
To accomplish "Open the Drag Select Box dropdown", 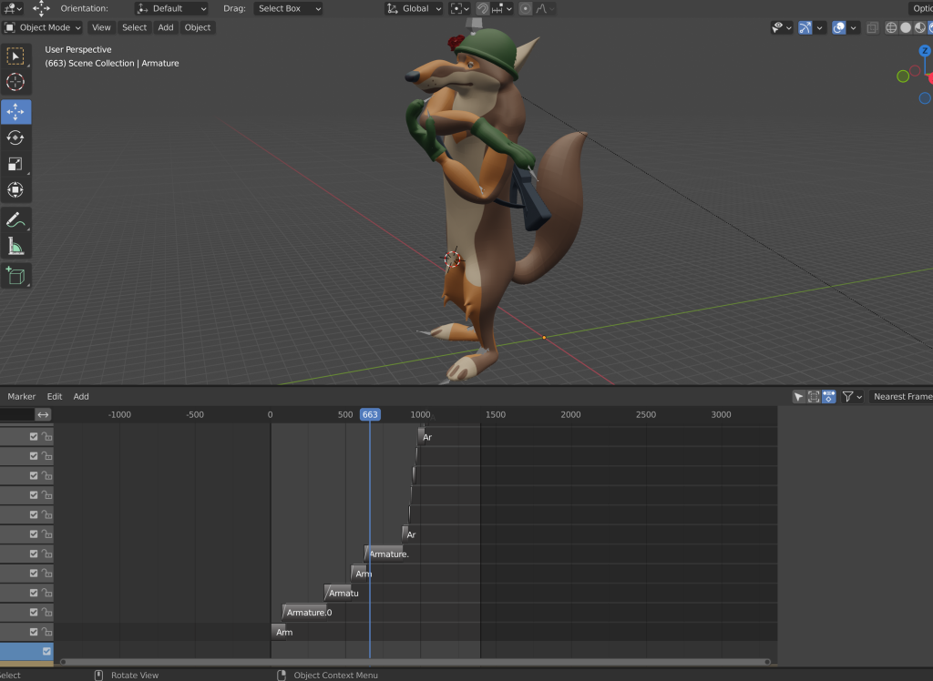I will coord(288,8).
